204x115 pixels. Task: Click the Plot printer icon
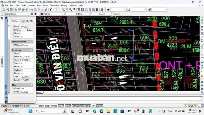pos(16,9)
